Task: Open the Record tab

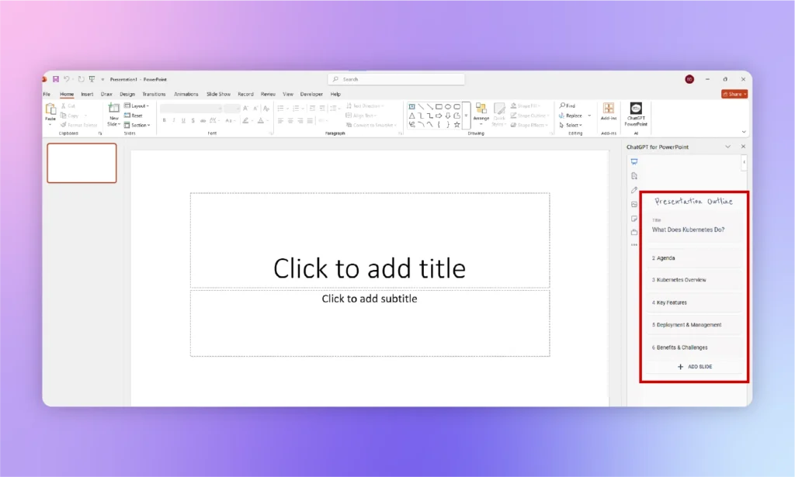Action: [245, 94]
